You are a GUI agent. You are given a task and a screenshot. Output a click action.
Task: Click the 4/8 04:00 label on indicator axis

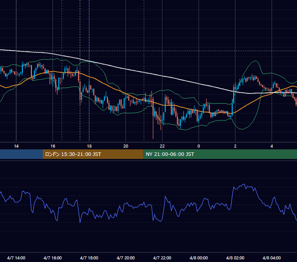pos(272,258)
